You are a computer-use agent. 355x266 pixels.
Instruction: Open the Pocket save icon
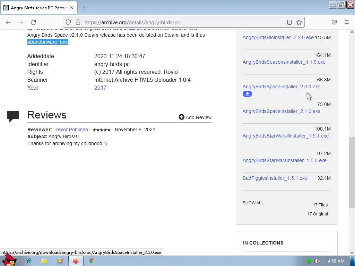(334, 22)
